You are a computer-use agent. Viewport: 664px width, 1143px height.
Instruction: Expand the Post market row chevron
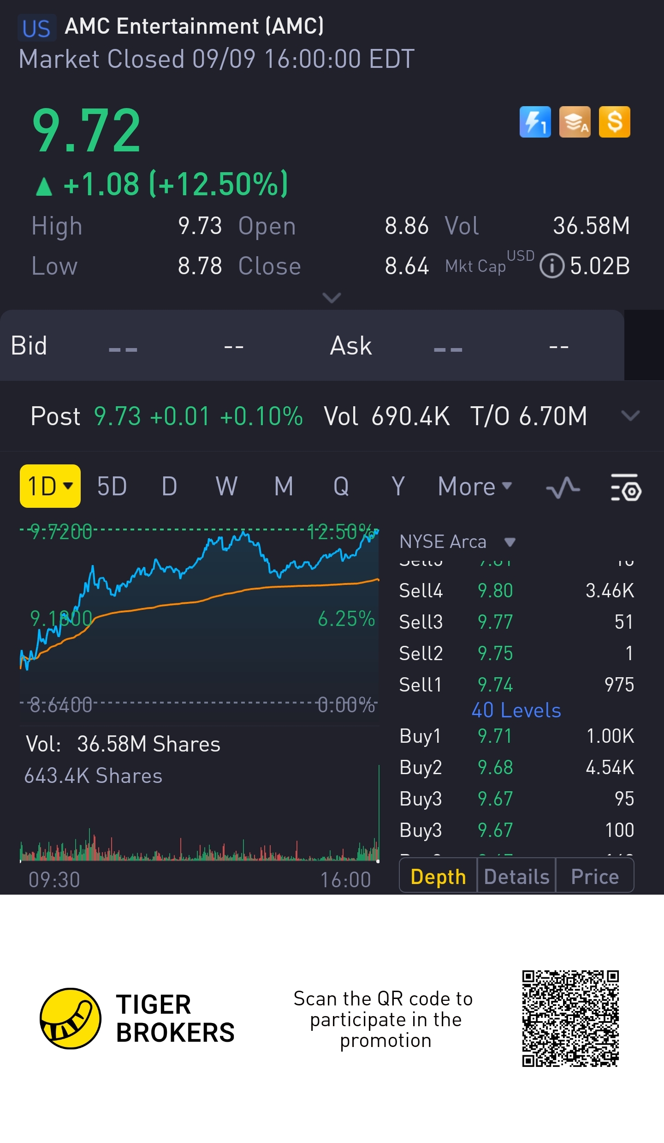coord(630,416)
